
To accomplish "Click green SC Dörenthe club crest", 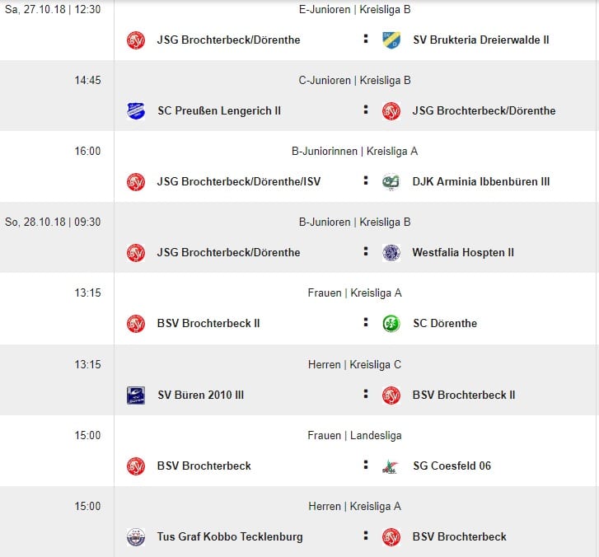I will [x=391, y=324].
